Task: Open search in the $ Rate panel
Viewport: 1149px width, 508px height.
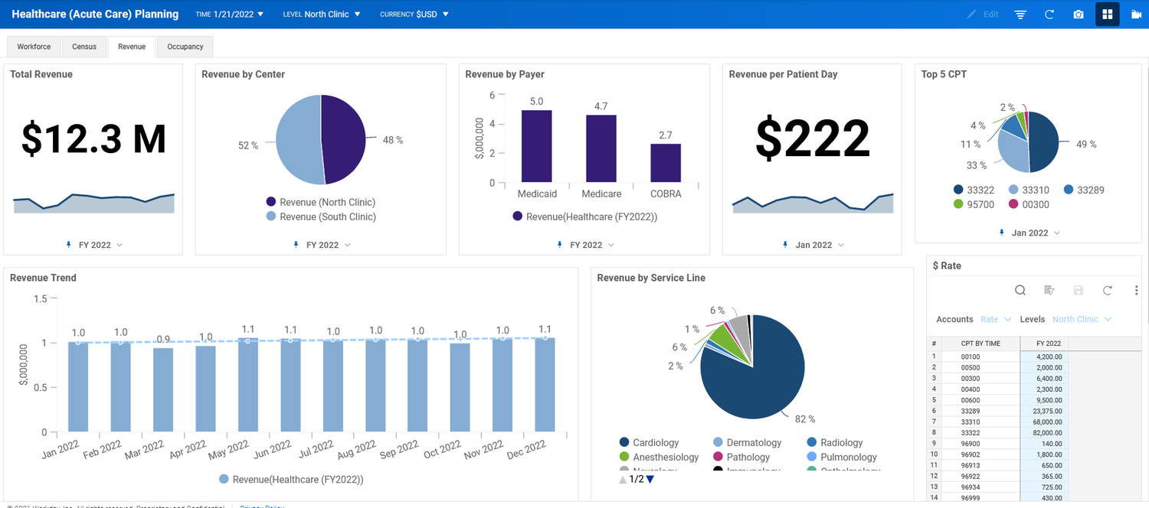Action: coord(1020,290)
